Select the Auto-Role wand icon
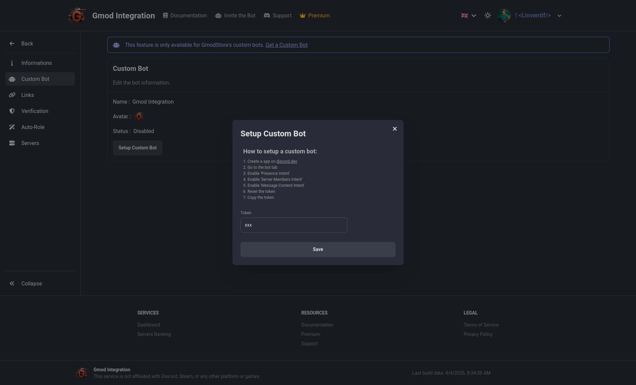The width and height of the screenshot is (636, 385). coord(12,127)
